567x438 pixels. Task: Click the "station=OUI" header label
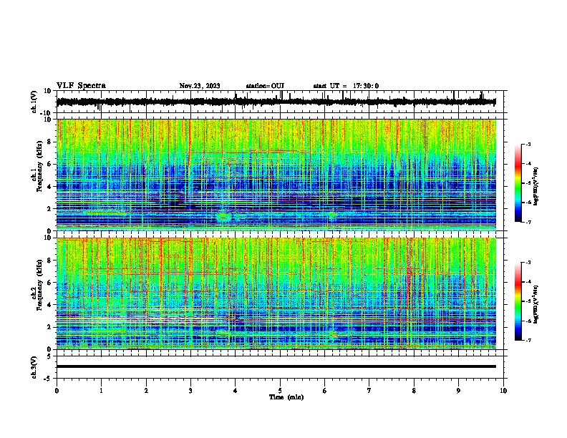tap(265, 86)
